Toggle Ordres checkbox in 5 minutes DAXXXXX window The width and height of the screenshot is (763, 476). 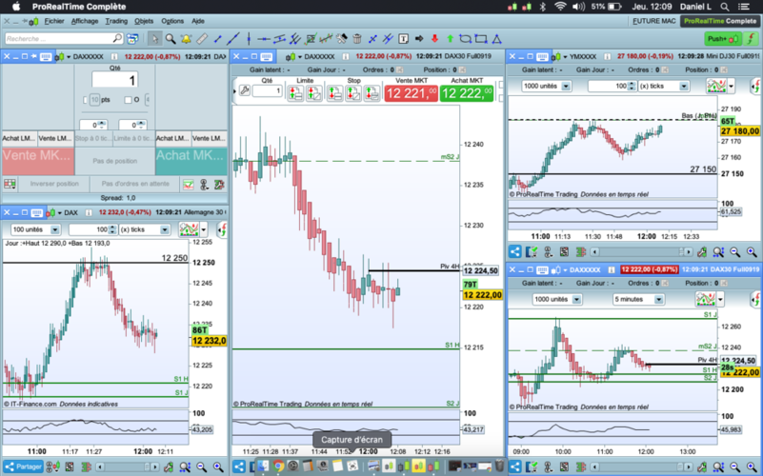tap(664, 283)
